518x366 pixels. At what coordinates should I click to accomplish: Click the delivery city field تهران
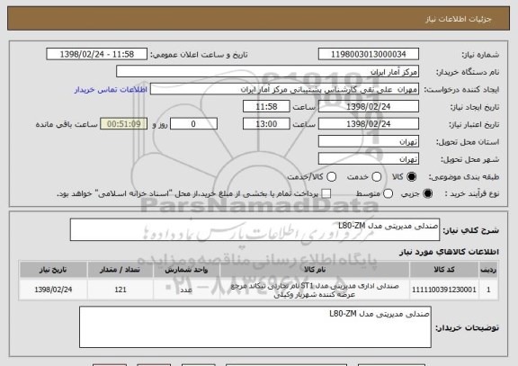(369, 159)
